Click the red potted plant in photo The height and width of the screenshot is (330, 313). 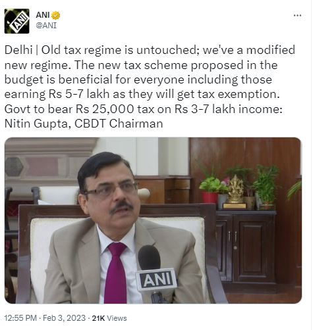pyautogui.click(x=210, y=191)
